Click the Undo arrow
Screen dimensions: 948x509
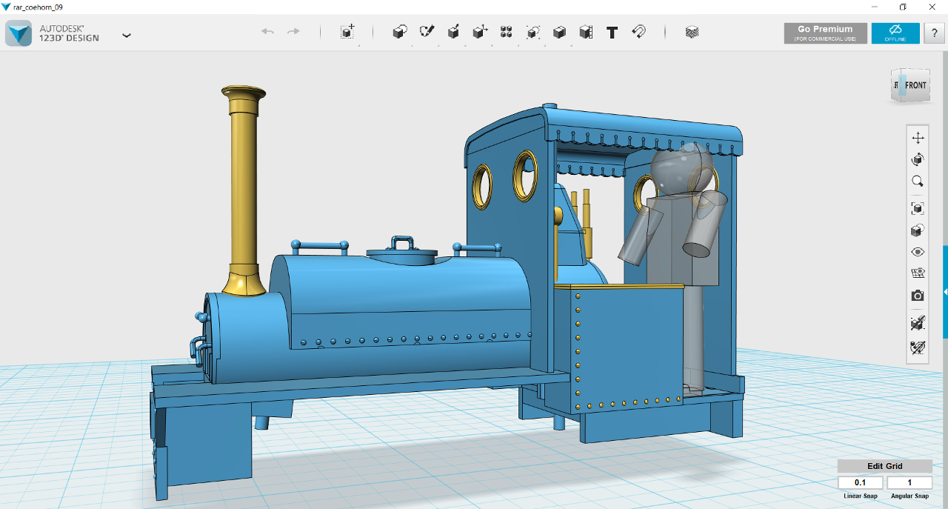coord(268,32)
